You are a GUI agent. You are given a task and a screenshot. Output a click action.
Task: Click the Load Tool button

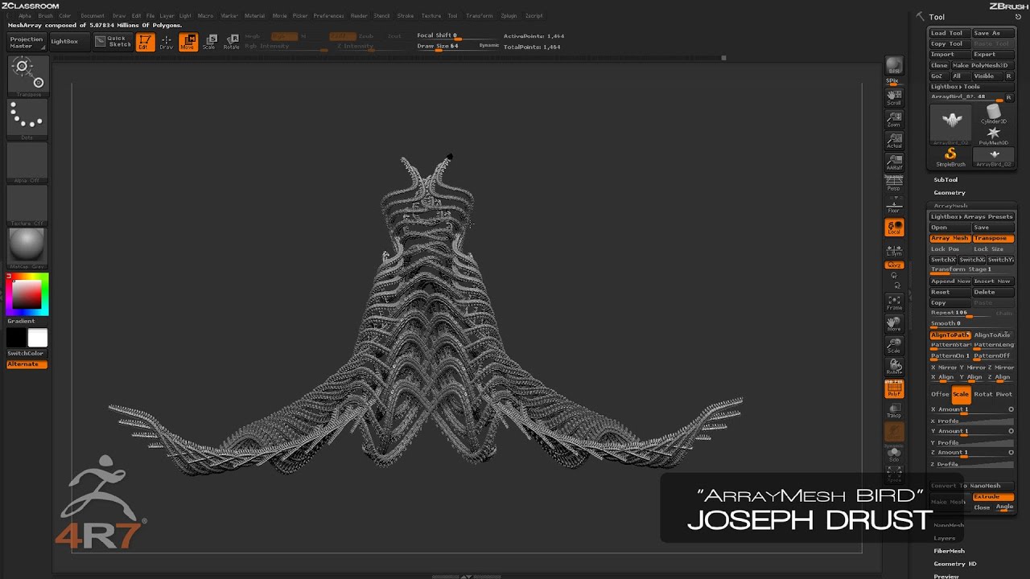[950, 33]
